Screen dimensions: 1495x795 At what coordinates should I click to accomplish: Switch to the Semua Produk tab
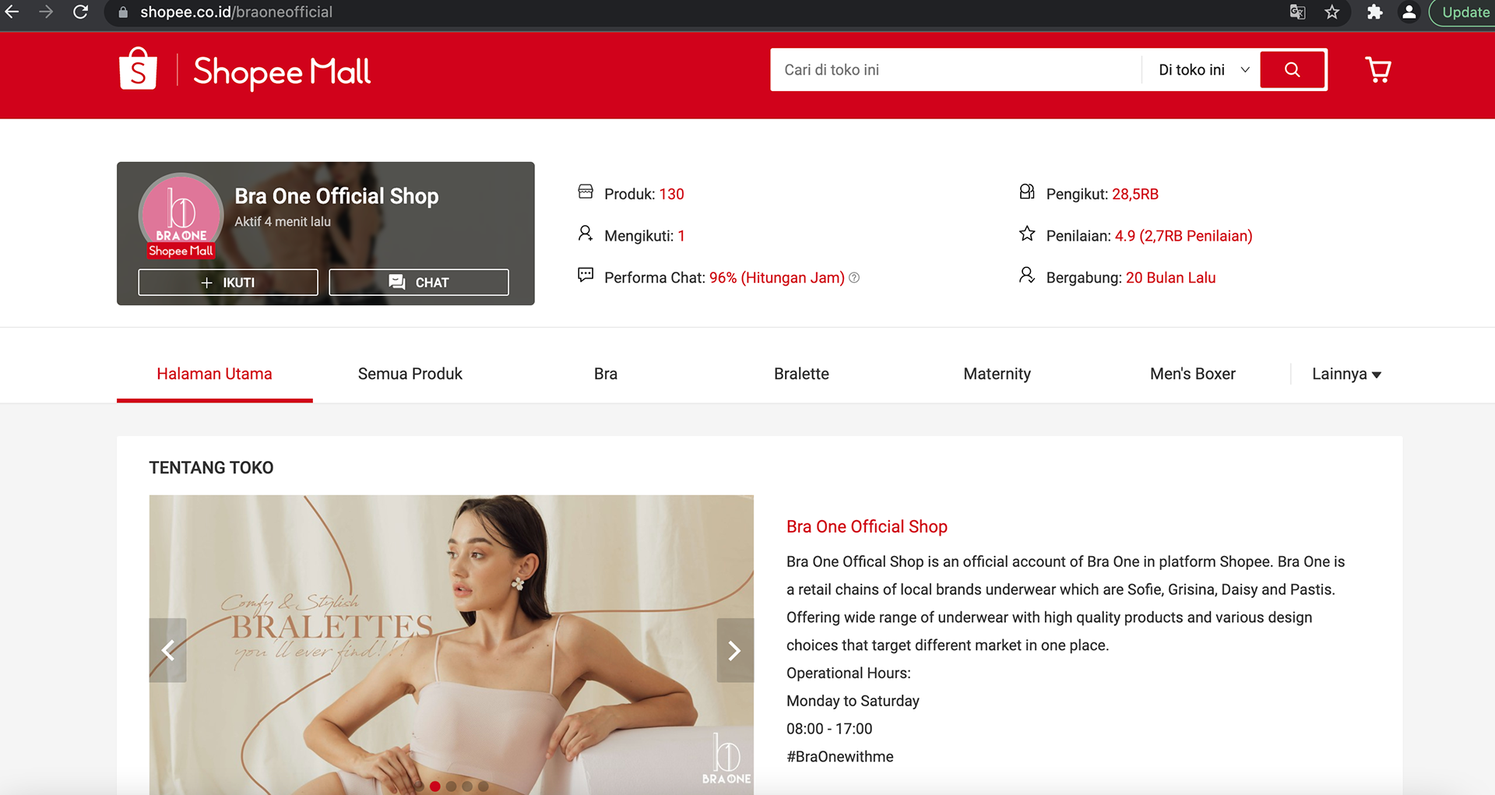[x=410, y=374]
